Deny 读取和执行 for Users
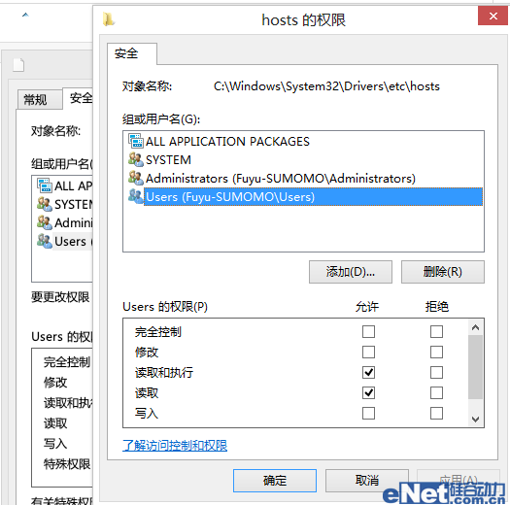The width and height of the screenshot is (510, 505). click(436, 373)
